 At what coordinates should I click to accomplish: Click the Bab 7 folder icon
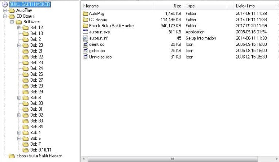(x=26, y=144)
